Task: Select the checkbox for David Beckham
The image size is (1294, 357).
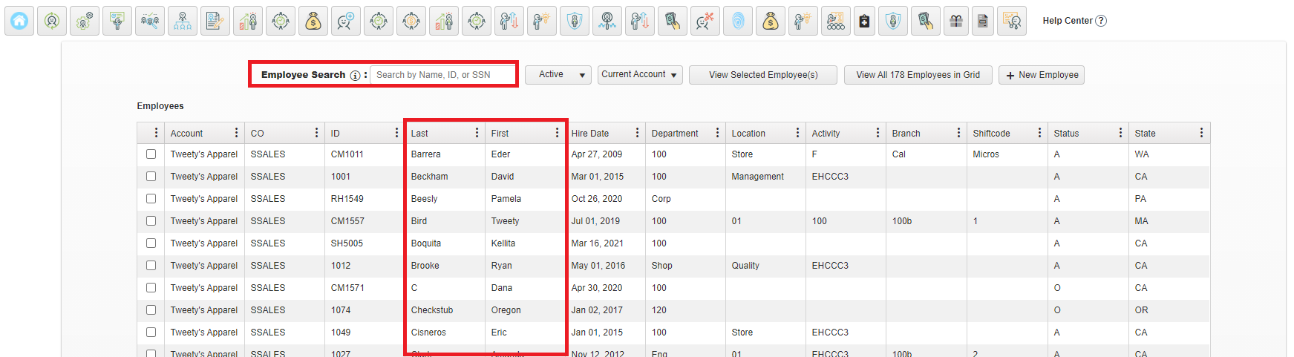Action: (151, 177)
